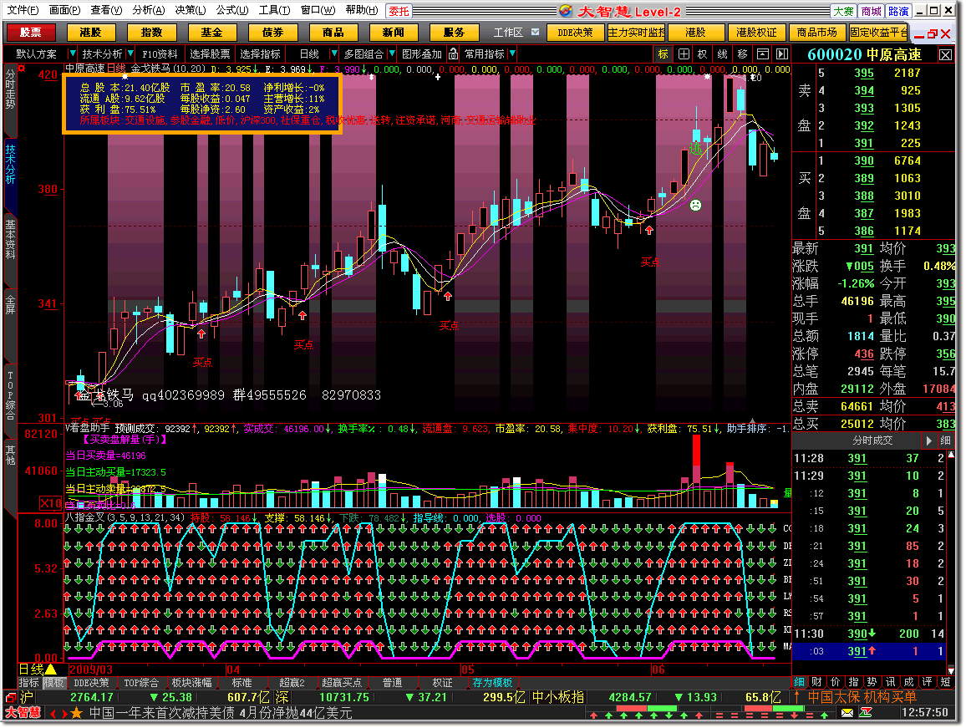
Task: Select the 板块涨幅 bottom tab
Action: coord(191,683)
